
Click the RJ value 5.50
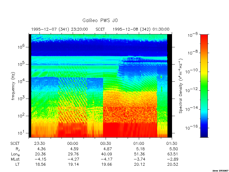coord(173,149)
